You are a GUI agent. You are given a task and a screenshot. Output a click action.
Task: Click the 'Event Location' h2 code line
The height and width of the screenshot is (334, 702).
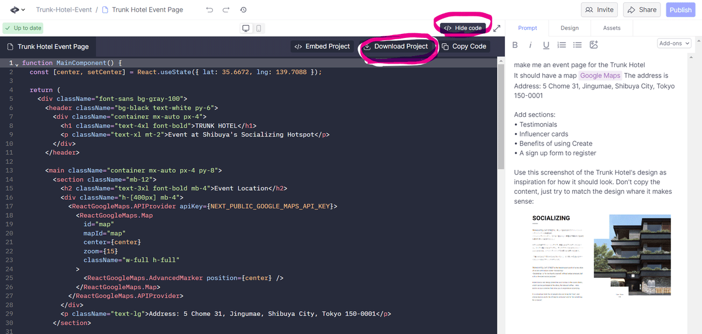pyautogui.click(x=174, y=188)
